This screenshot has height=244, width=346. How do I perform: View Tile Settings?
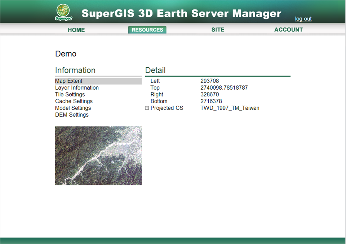click(70, 95)
